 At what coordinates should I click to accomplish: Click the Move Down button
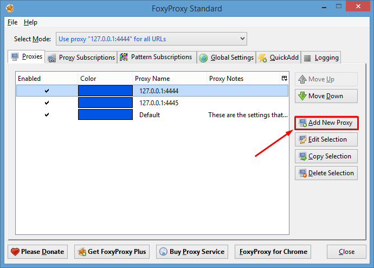(x=326, y=96)
